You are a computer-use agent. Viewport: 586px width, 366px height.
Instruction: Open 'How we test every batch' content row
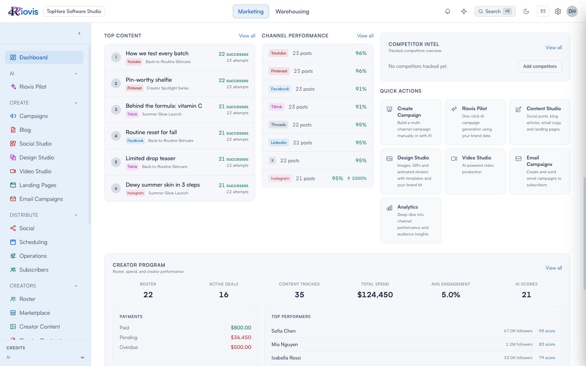point(179,57)
